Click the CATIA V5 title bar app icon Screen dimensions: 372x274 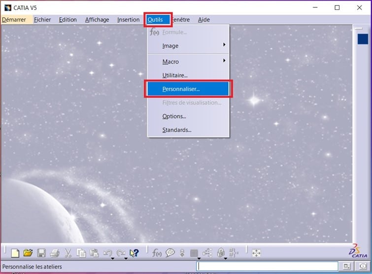(x=8, y=7)
